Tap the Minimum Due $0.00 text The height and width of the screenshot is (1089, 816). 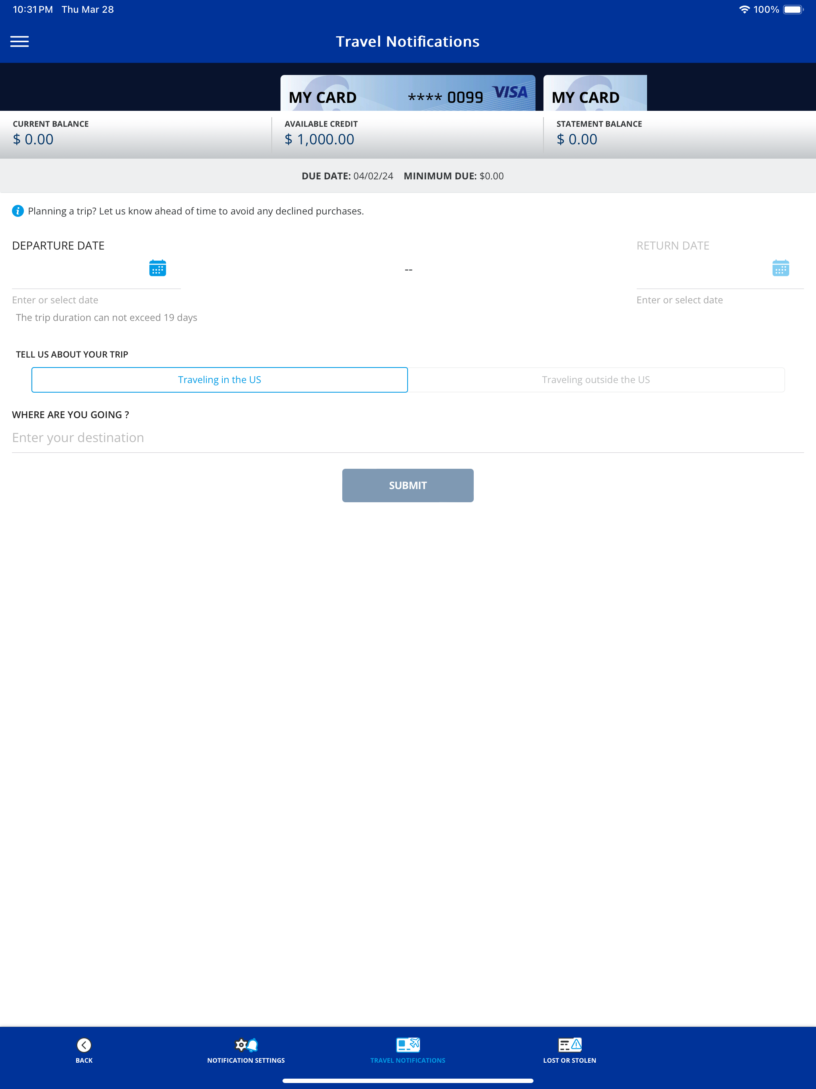coord(454,176)
